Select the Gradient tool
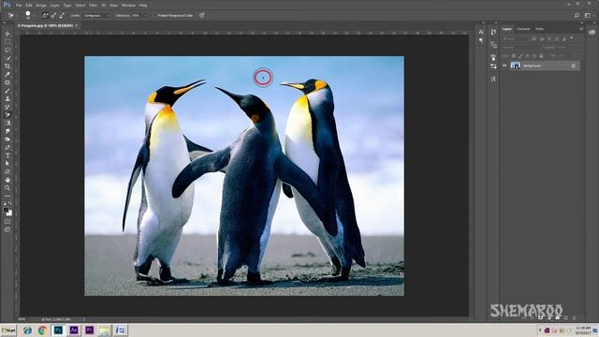This screenshot has width=599, height=337. [7, 123]
